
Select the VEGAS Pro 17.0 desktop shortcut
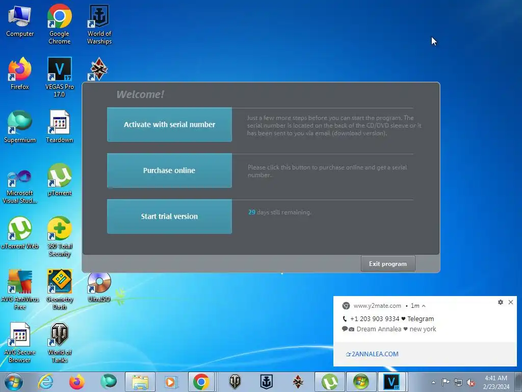pyautogui.click(x=59, y=77)
